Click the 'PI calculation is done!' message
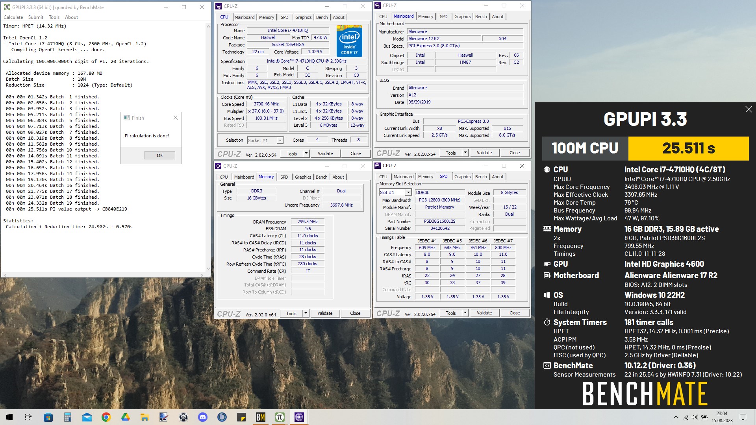756x425 pixels. click(x=147, y=136)
